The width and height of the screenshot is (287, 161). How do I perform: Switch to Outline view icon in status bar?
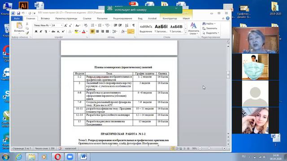184,148
